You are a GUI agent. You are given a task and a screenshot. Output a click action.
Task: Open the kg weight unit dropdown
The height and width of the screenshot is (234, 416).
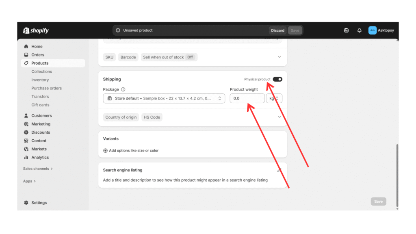tap(274, 98)
